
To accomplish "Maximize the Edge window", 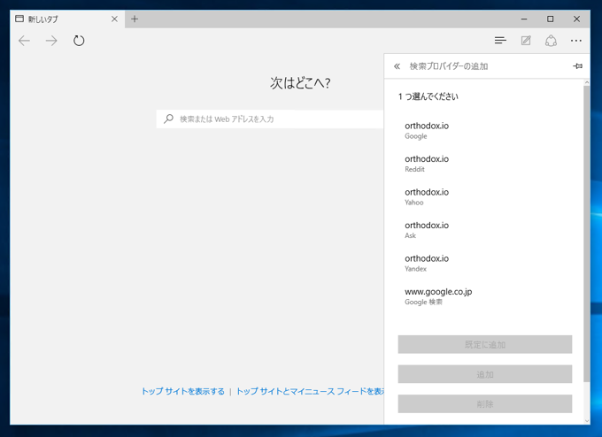I will (x=550, y=19).
